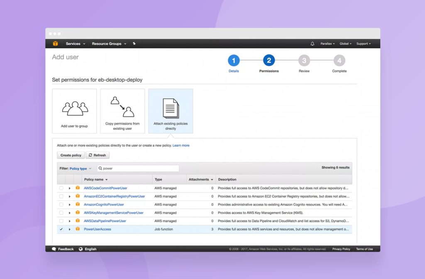Open the PowerUserAccess policy link
Viewport: 425px width, 279px height.
pyautogui.click(x=97, y=229)
